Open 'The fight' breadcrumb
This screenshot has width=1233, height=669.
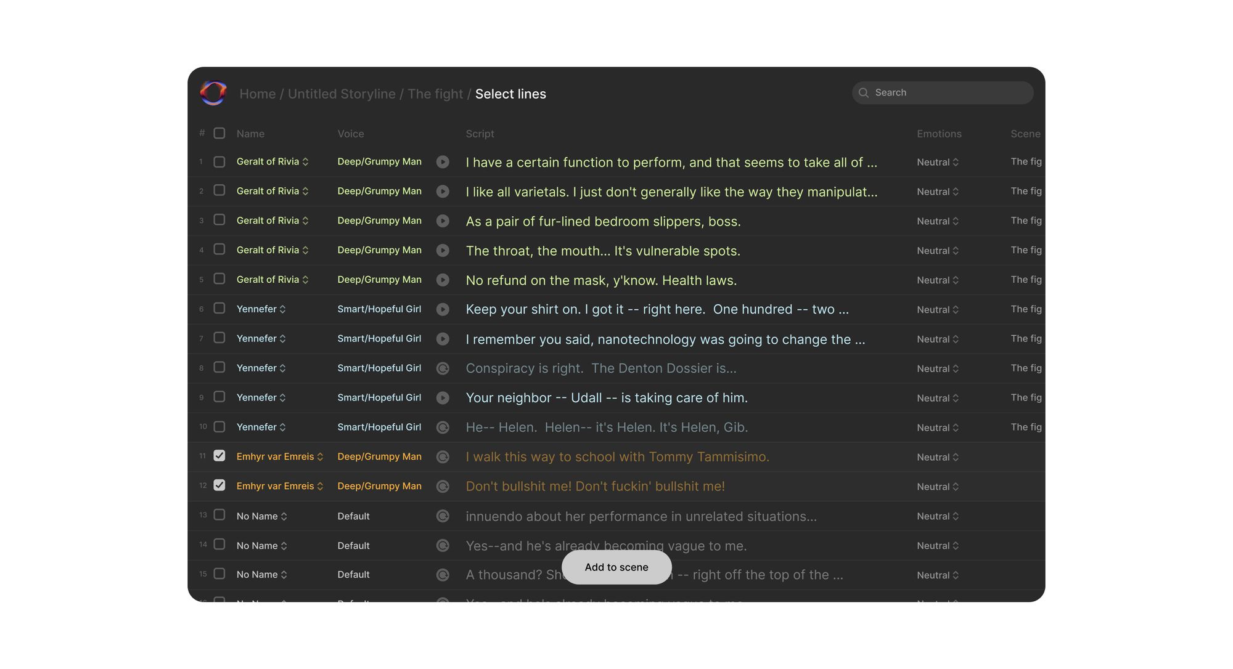(x=435, y=94)
